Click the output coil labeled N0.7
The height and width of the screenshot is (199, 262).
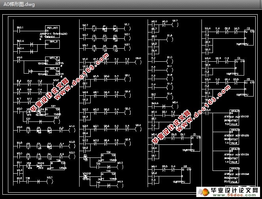click(49, 181)
